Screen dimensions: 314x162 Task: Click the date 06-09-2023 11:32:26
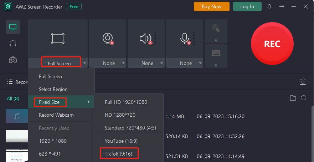[221, 136]
